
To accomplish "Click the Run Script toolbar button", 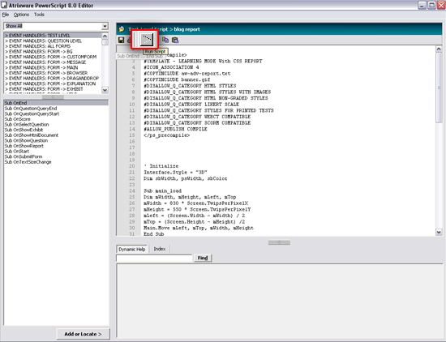I will (x=147, y=40).
